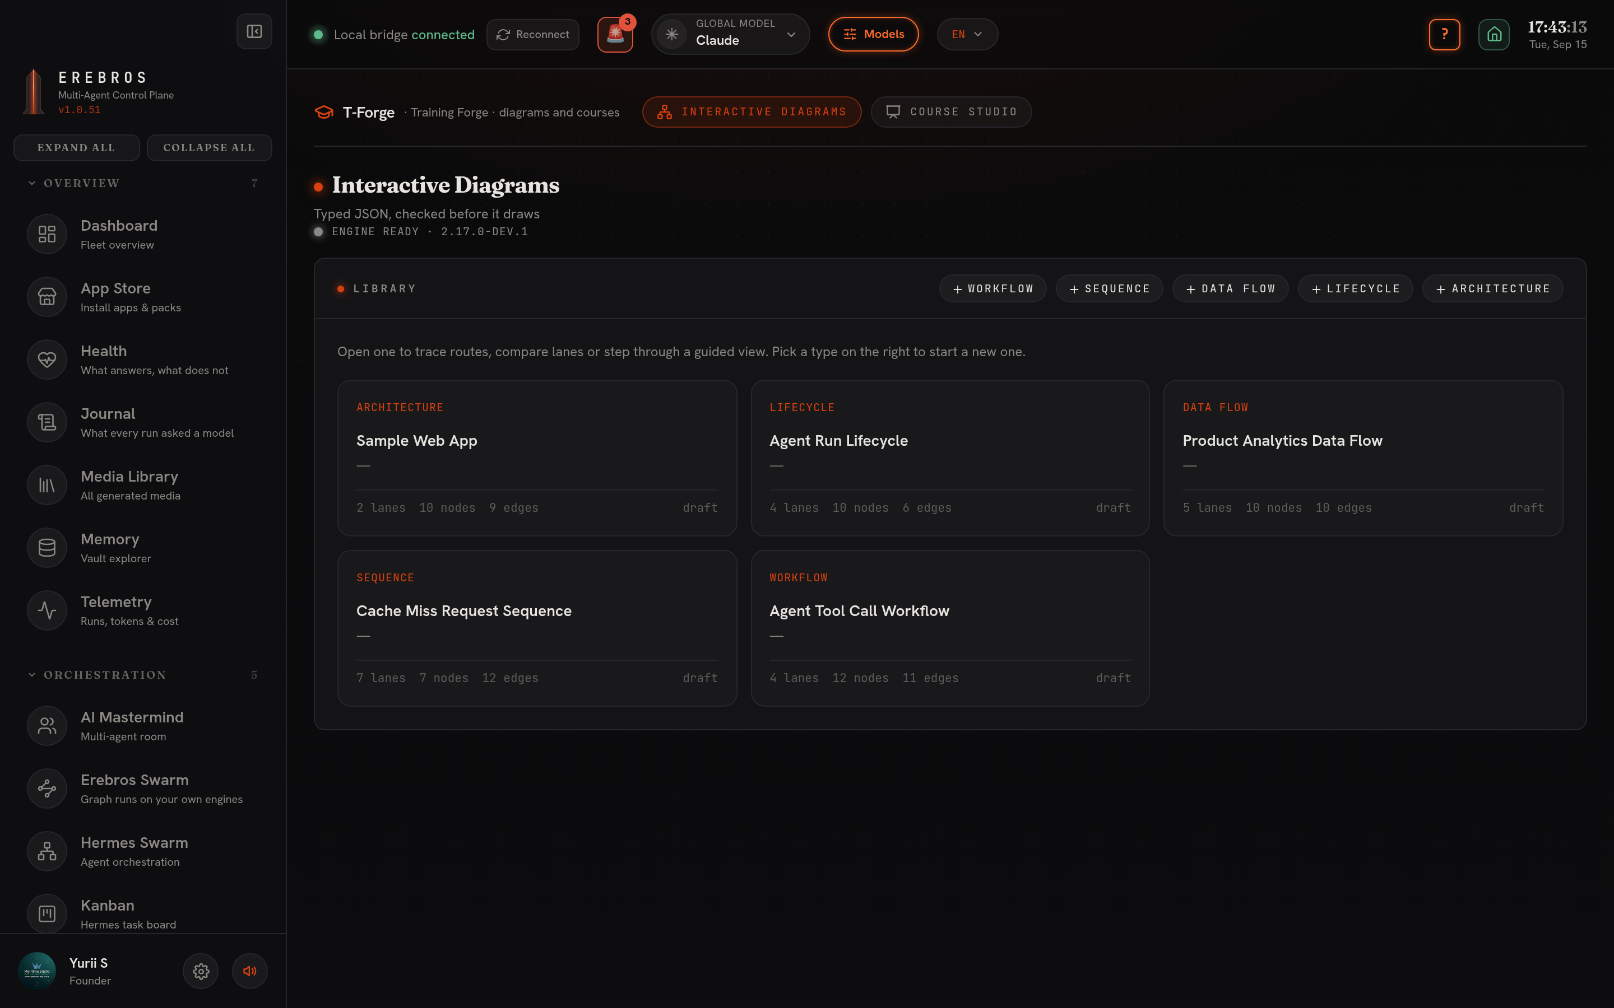Open the App Store storefront icon
1614x1008 pixels.
pos(47,297)
